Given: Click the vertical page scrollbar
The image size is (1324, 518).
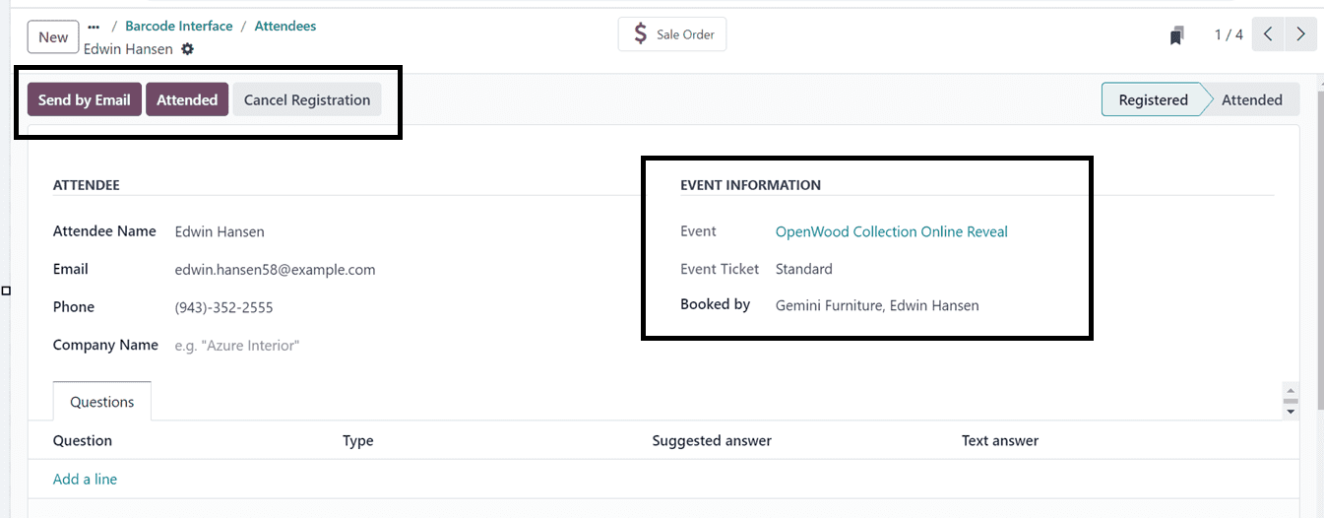Looking at the screenshot, I should 1318,246.
